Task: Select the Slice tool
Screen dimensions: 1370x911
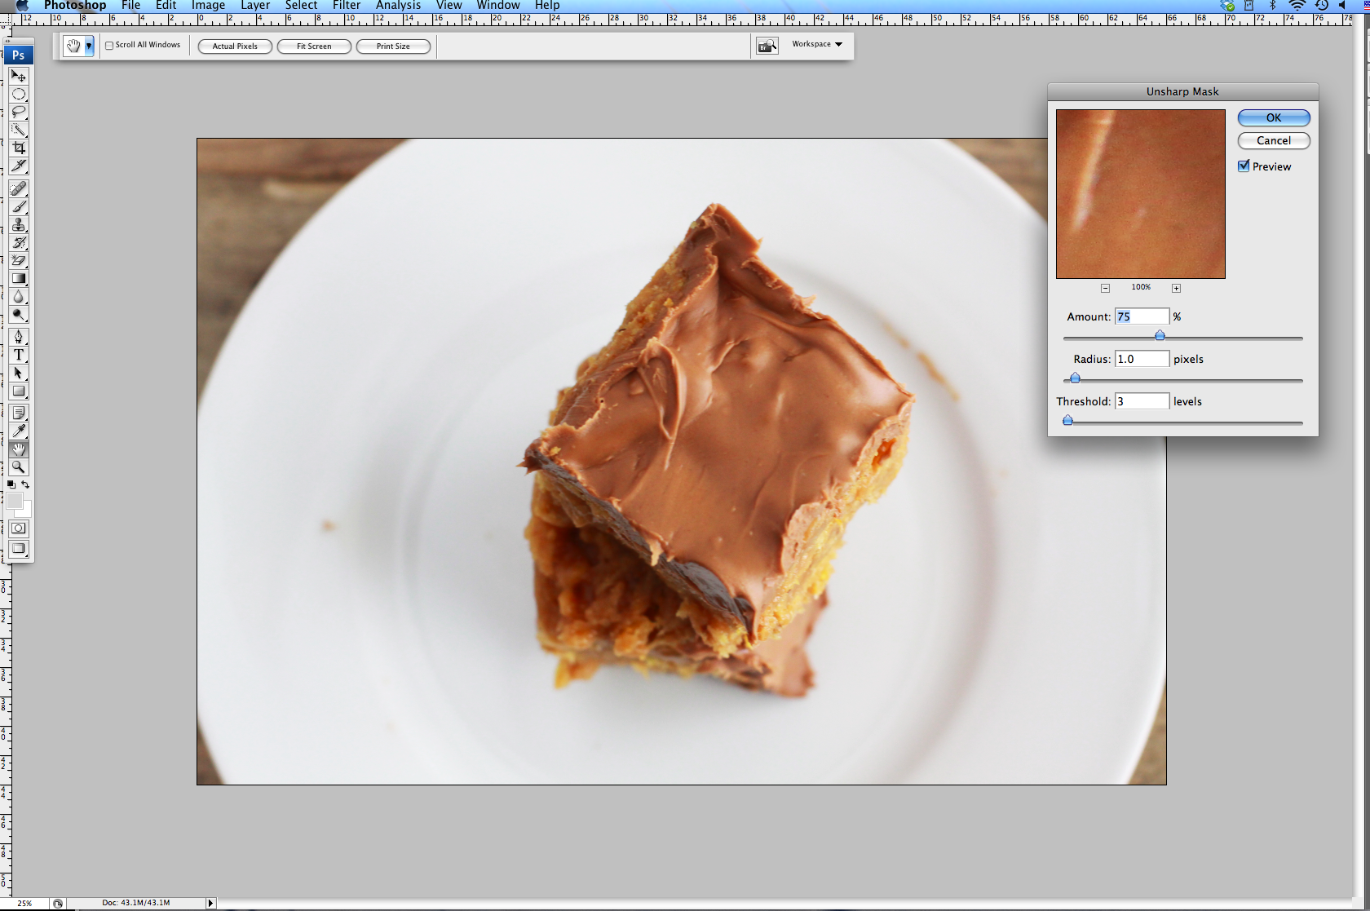Action: pyautogui.click(x=19, y=166)
